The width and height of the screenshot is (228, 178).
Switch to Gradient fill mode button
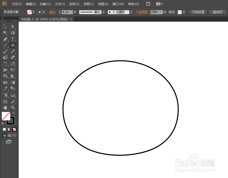tap(9, 129)
